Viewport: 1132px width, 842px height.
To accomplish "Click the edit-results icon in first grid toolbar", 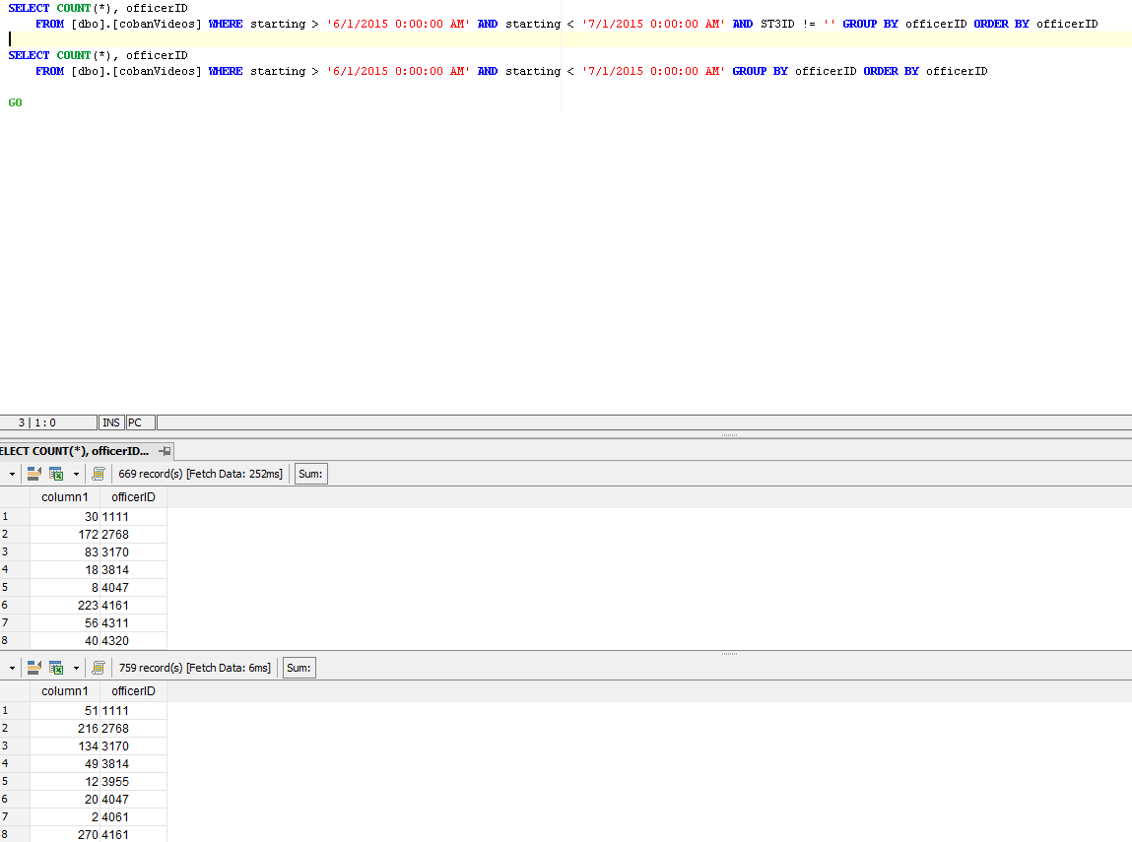I will [33, 473].
